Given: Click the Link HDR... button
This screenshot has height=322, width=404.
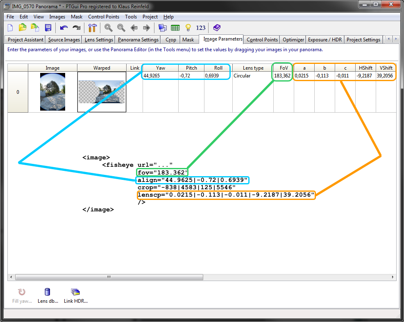Looking at the screenshot, I should (75, 295).
